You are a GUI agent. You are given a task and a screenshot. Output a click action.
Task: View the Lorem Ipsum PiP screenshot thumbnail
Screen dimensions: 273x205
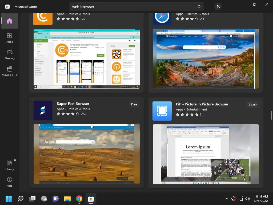(x=206, y=154)
